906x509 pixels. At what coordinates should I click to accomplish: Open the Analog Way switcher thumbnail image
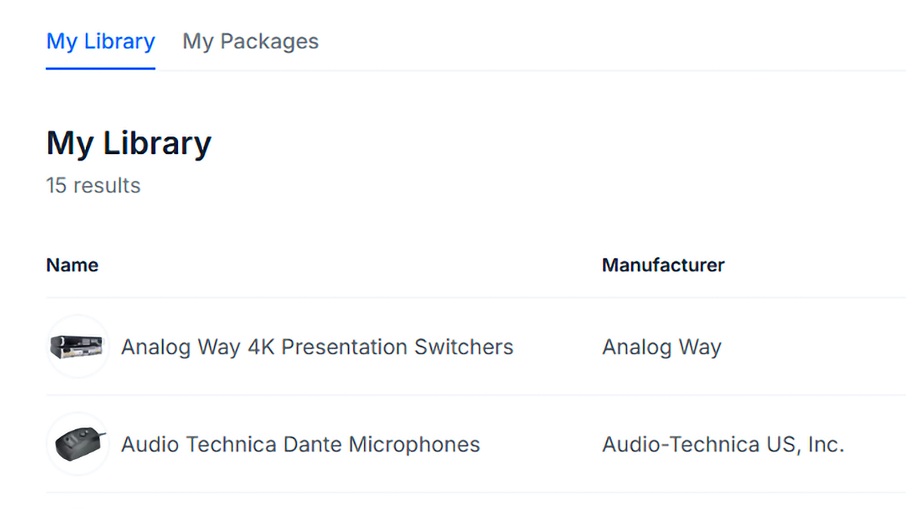[x=77, y=347]
